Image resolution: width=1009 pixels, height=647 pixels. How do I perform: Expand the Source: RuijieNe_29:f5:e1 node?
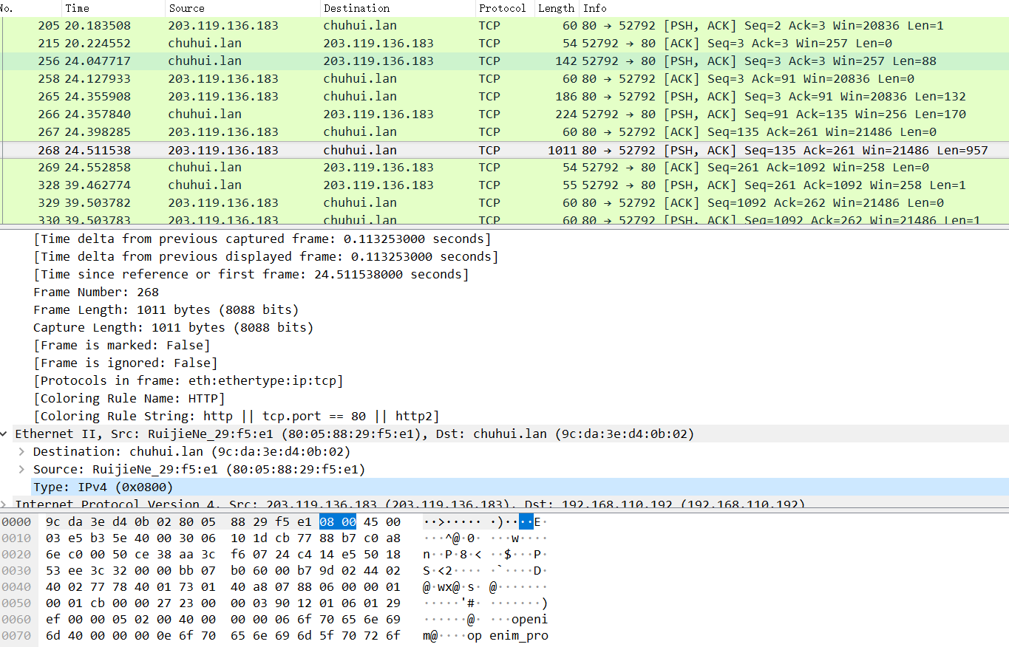(x=22, y=470)
